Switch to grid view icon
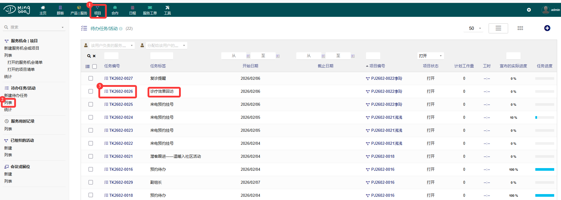The height and width of the screenshot is (200, 561). tap(520, 28)
